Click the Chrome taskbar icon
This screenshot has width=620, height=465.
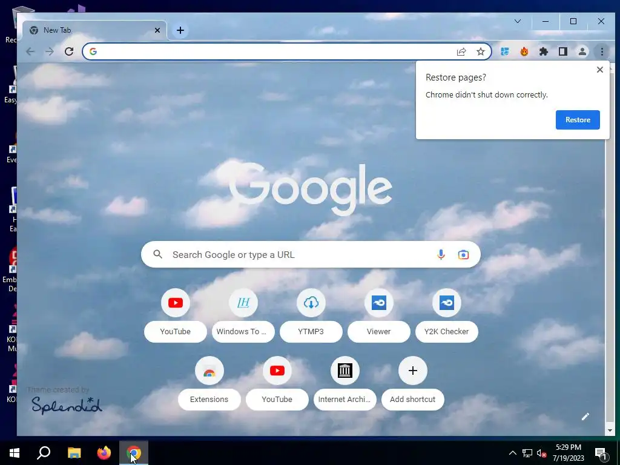134,453
